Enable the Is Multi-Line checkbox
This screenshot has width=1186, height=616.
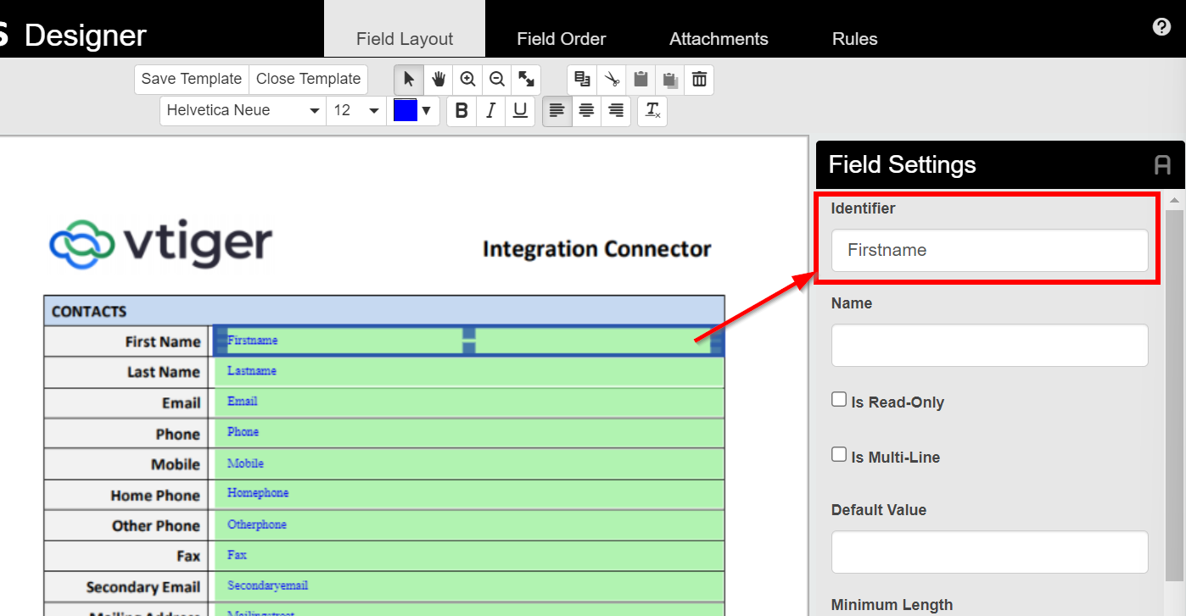point(839,455)
